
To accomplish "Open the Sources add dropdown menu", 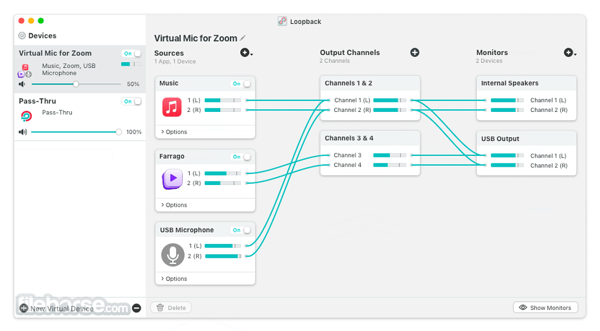I will [247, 53].
